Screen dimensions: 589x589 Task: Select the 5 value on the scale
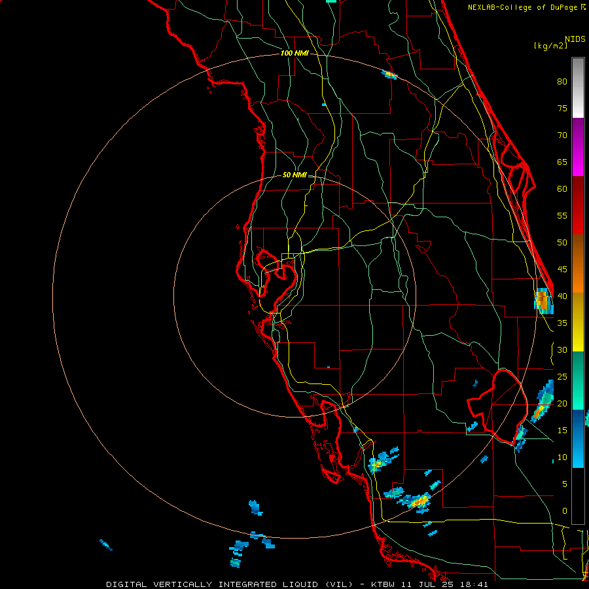click(x=565, y=484)
